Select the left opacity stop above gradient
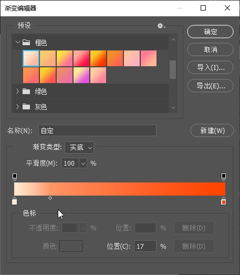240x275 pixels. click(15, 177)
